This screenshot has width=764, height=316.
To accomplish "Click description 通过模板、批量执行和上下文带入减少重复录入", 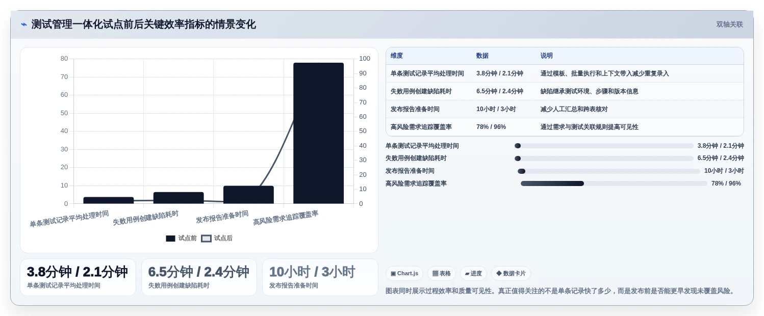I will (605, 73).
